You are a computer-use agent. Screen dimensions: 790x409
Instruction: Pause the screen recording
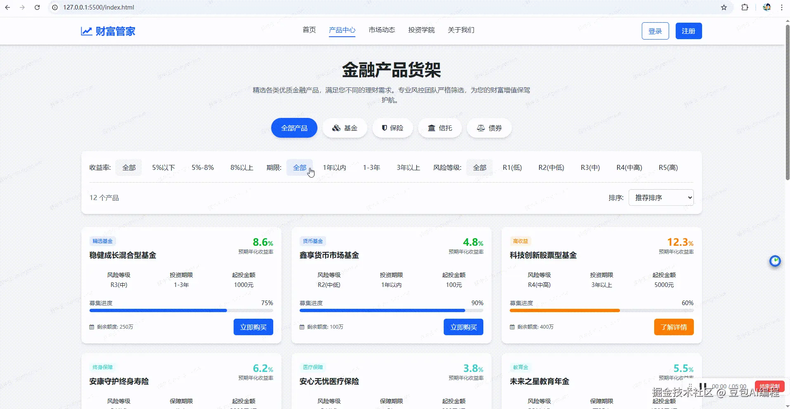pos(703,386)
